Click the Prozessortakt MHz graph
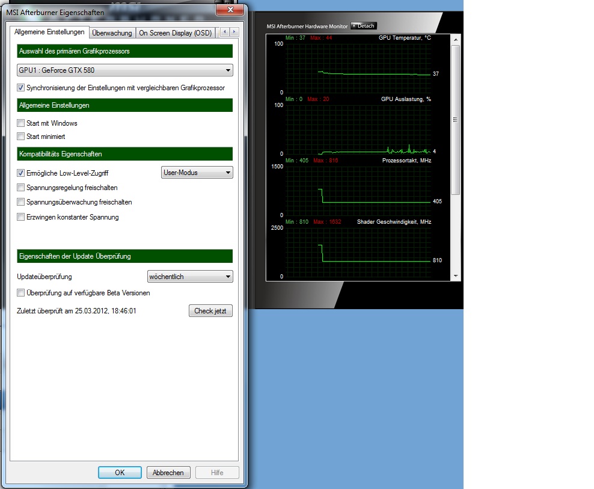This screenshot has width=594, height=489. coord(358,191)
